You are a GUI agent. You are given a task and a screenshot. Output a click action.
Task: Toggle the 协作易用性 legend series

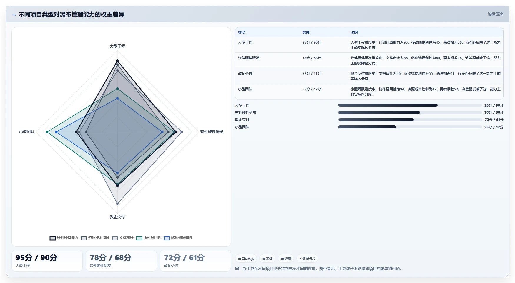point(149,238)
